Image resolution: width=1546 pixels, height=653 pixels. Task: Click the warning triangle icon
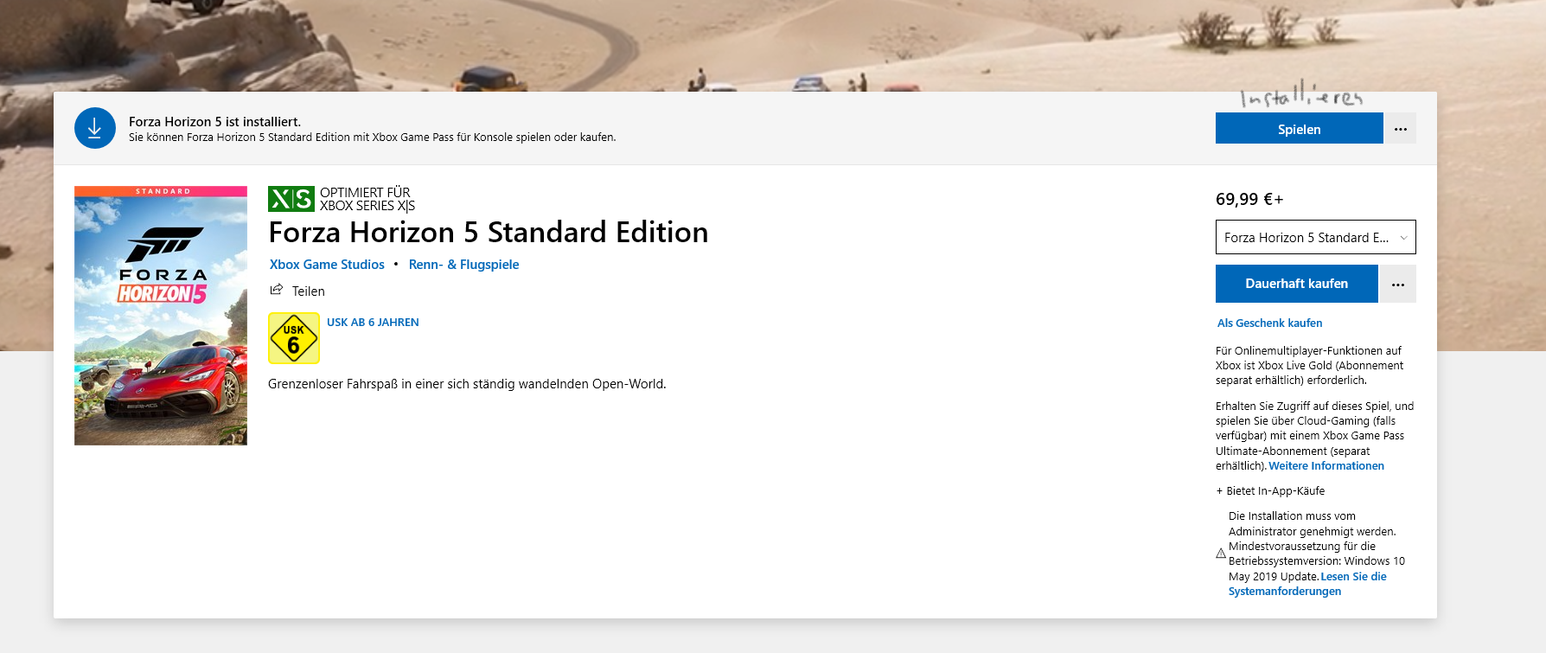tap(1221, 554)
